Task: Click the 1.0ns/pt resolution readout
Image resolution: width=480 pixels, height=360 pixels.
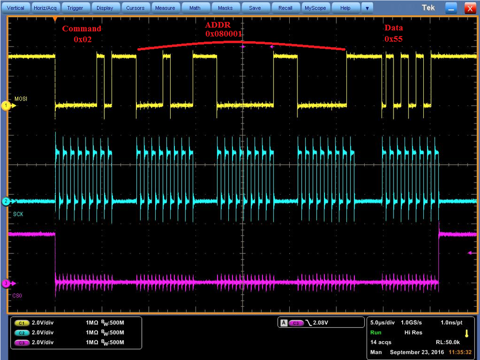Action: click(x=452, y=323)
